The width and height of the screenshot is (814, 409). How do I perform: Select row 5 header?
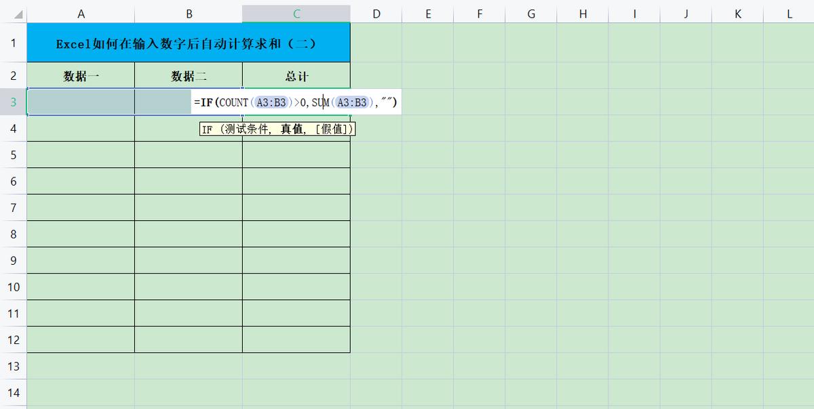pos(12,154)
